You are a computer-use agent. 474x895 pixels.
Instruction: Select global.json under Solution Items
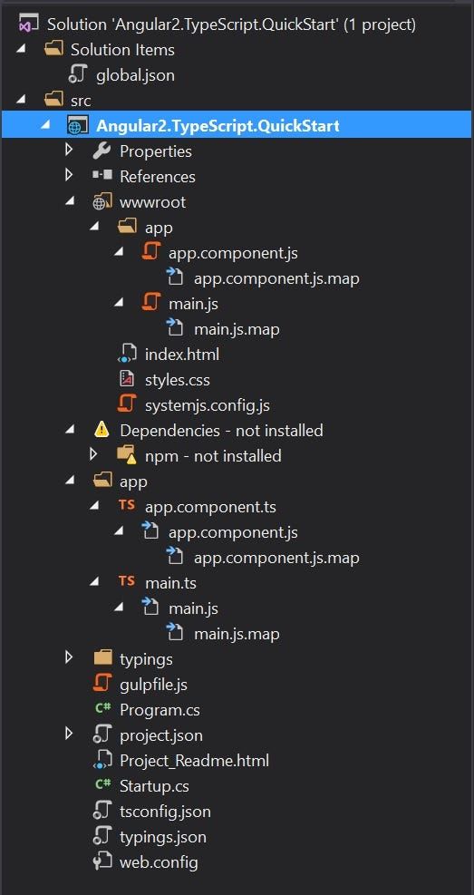135,75
